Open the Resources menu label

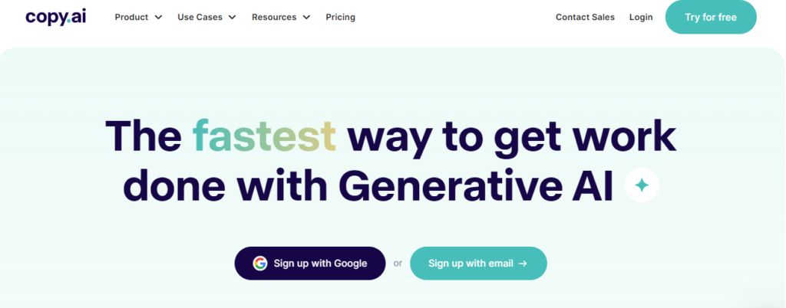point(274,17)
